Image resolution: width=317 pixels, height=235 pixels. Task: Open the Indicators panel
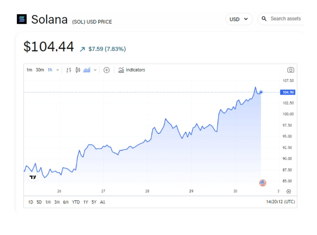tap(131, 70)
